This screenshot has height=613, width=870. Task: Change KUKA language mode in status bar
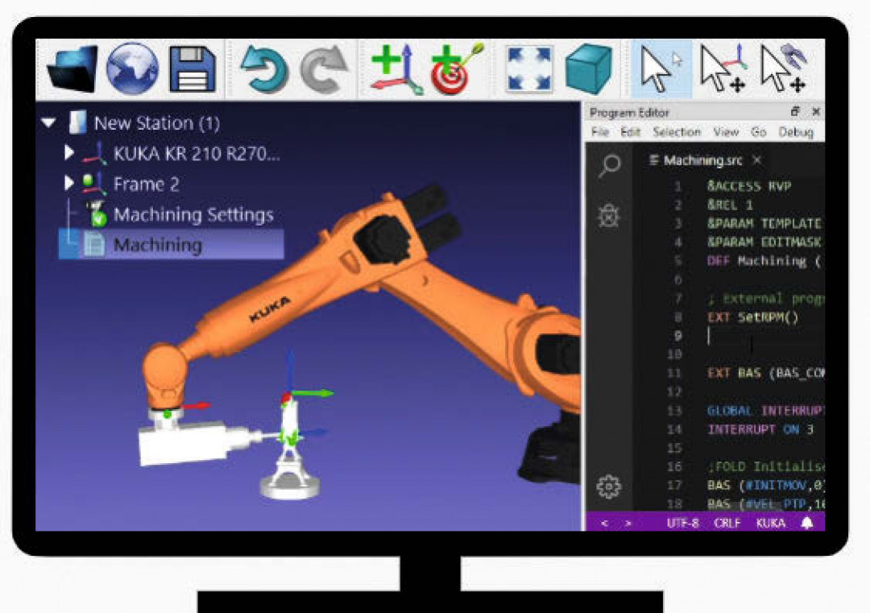771,523
